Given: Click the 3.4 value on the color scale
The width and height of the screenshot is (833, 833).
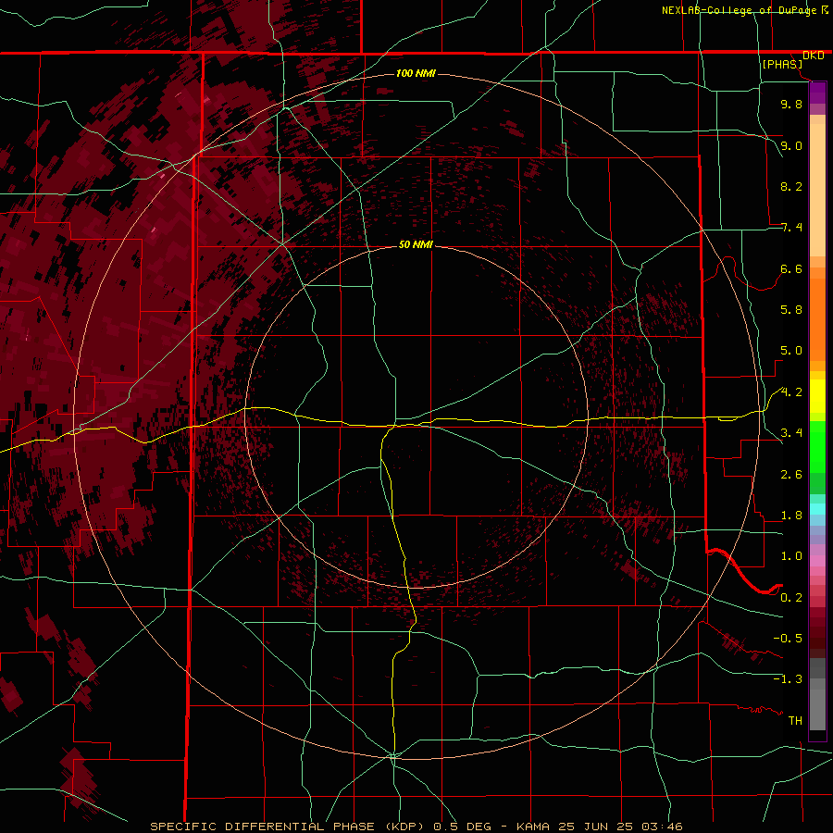Looking at the screenshot, I should (791, 433).
